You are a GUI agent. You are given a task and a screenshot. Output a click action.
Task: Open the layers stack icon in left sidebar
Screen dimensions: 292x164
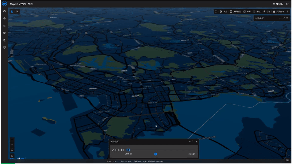4,18
